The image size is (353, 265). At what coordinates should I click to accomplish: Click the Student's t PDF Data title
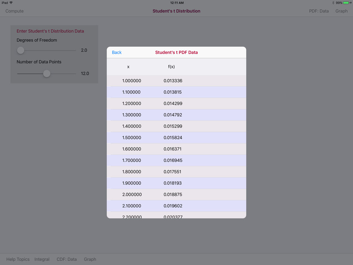pyautogui.click(x=176, y=53)
